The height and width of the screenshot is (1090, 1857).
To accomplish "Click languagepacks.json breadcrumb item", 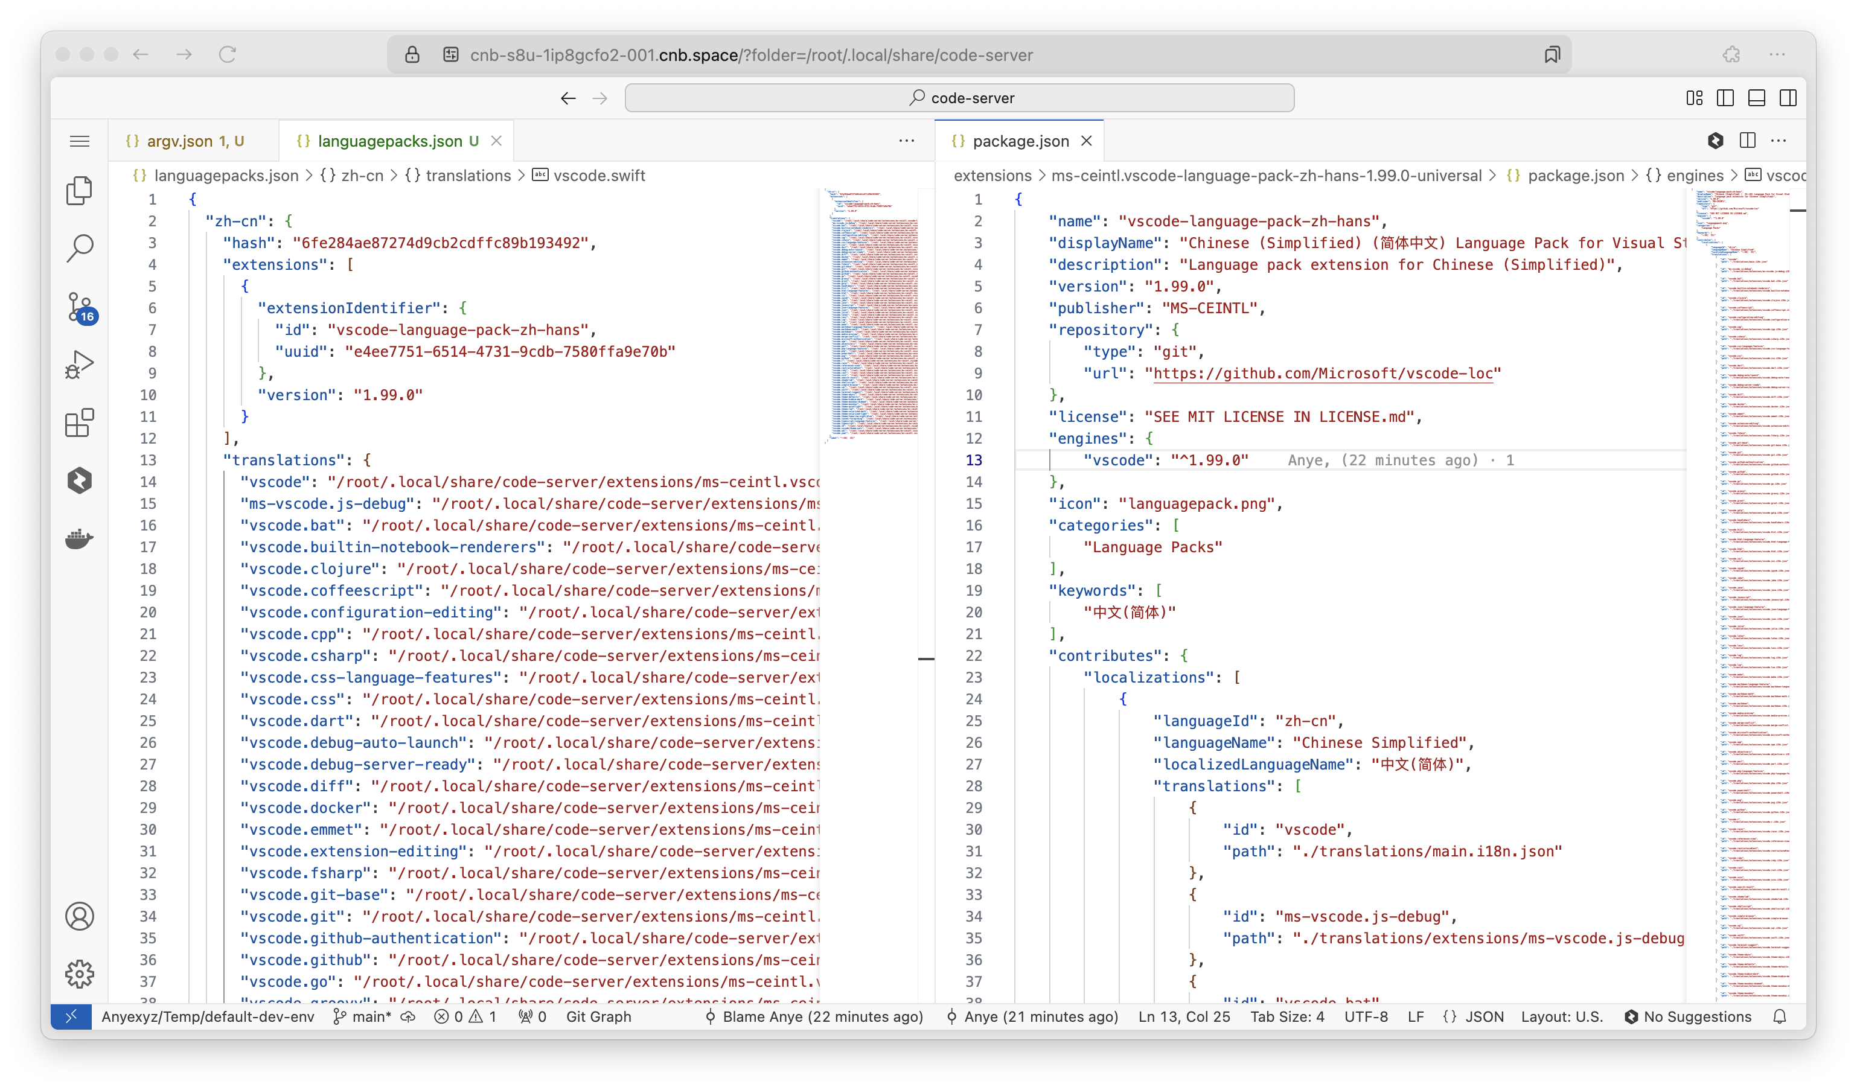I will coord(216,175).
